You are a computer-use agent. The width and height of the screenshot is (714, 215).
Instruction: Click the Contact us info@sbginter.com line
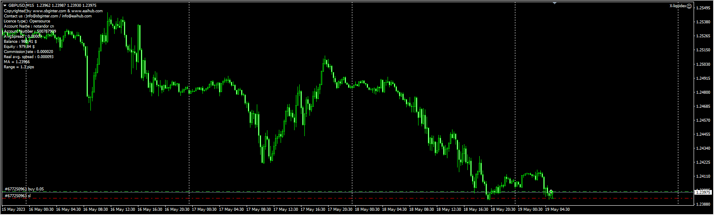tap(48, 16)
